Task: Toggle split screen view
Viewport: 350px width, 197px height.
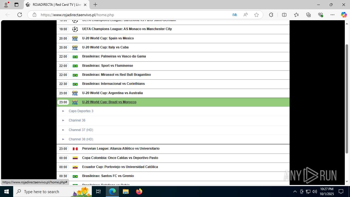Action: tap(284, 15)
